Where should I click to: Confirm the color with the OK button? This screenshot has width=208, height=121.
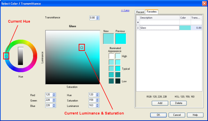(158, 115)
